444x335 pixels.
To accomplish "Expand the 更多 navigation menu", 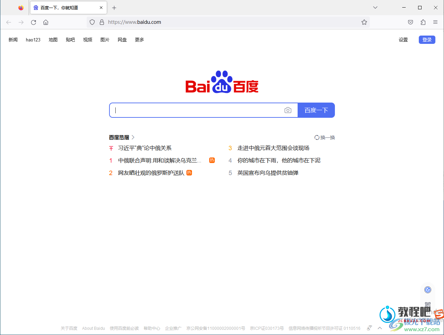I will (x=139, y=40).
